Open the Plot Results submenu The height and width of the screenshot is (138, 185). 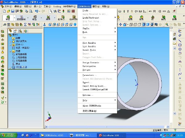pos(97,43)
